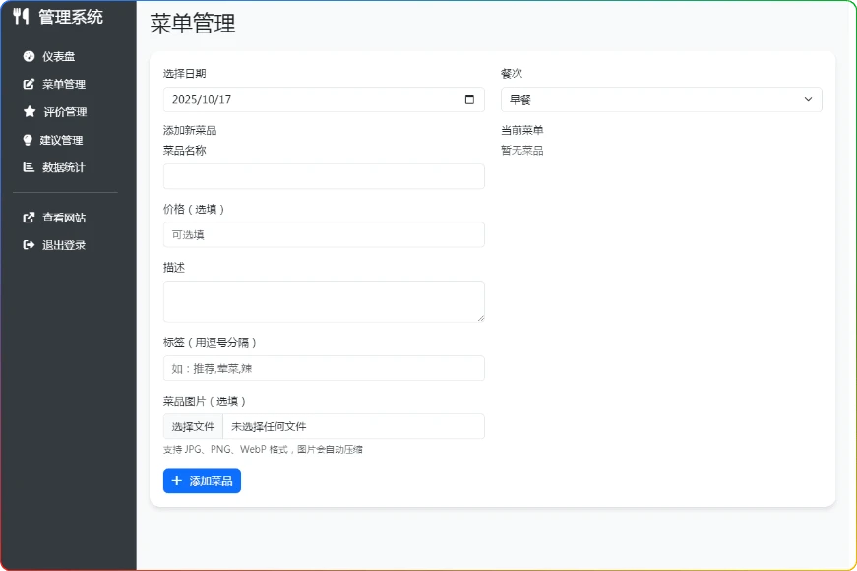Click the 选择文件 file upload button

point(193,426)
